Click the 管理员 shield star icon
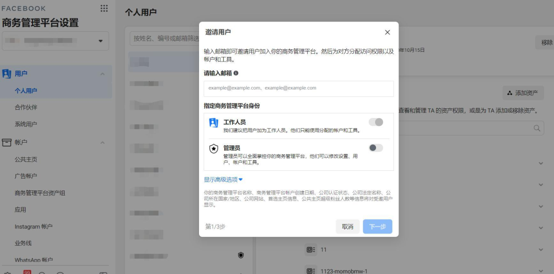The image size is (554, 274). click(214, 148)
